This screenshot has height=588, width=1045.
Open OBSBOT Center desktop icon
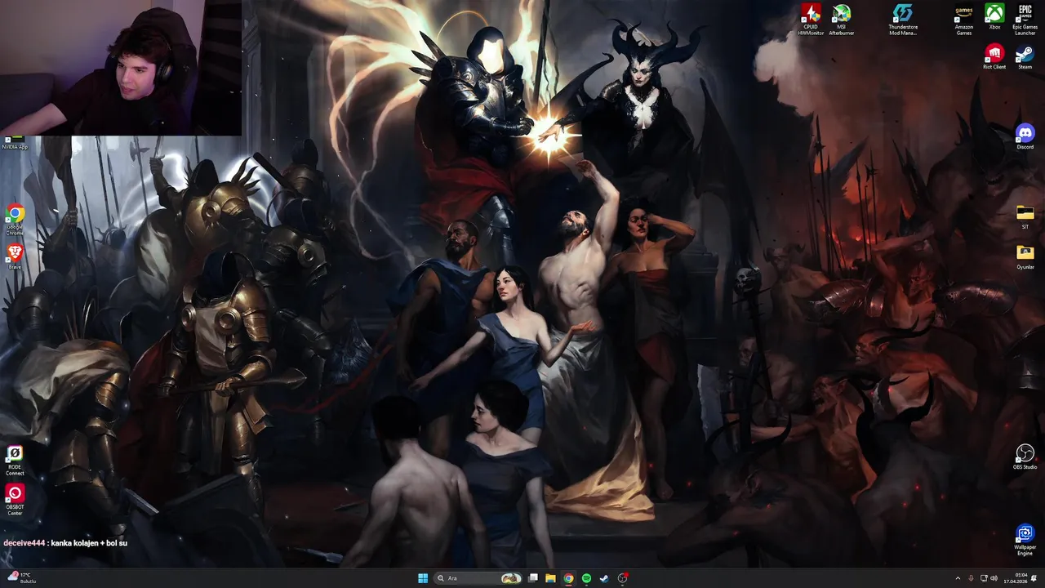[x=15, y=500]
